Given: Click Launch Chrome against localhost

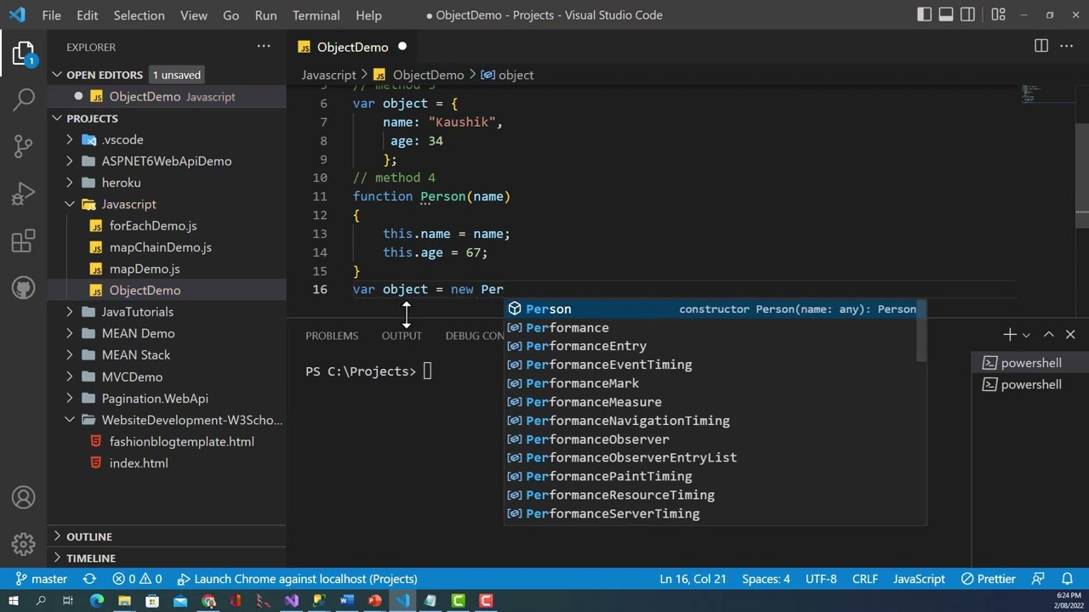Looking at the screenshot, I should [x=296, y=579].
